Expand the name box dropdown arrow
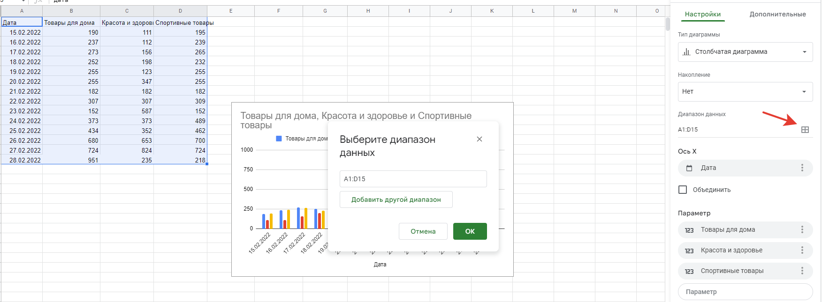The width and height of the screenshot is (822, 302). point(22,1)
